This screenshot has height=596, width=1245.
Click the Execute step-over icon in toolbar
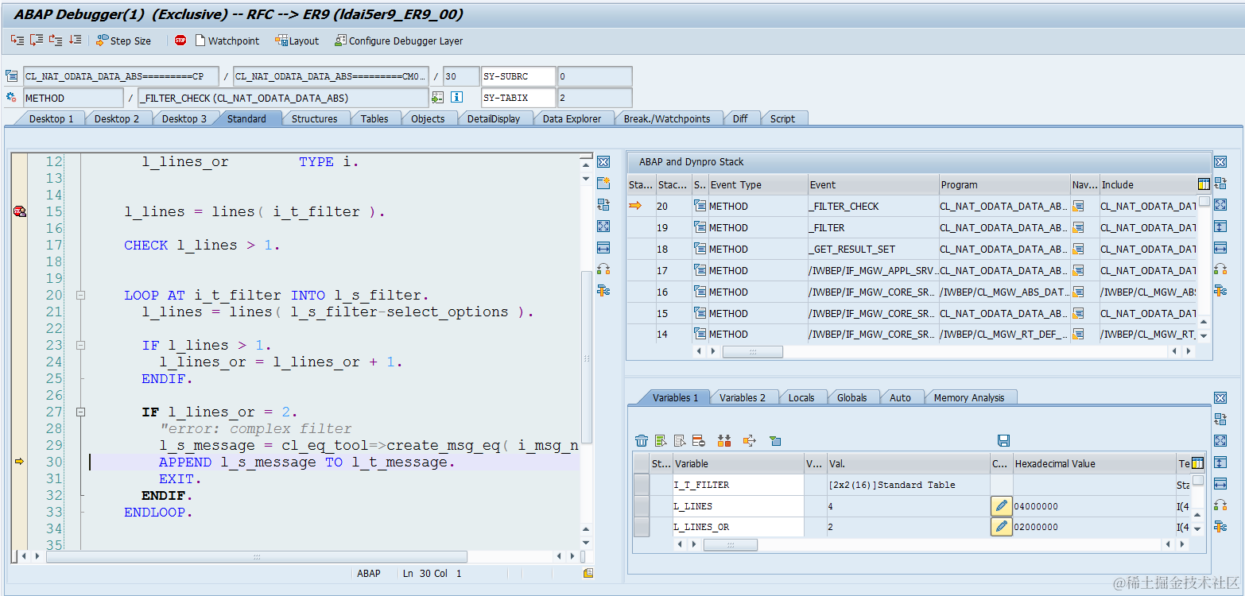point(37,40)
